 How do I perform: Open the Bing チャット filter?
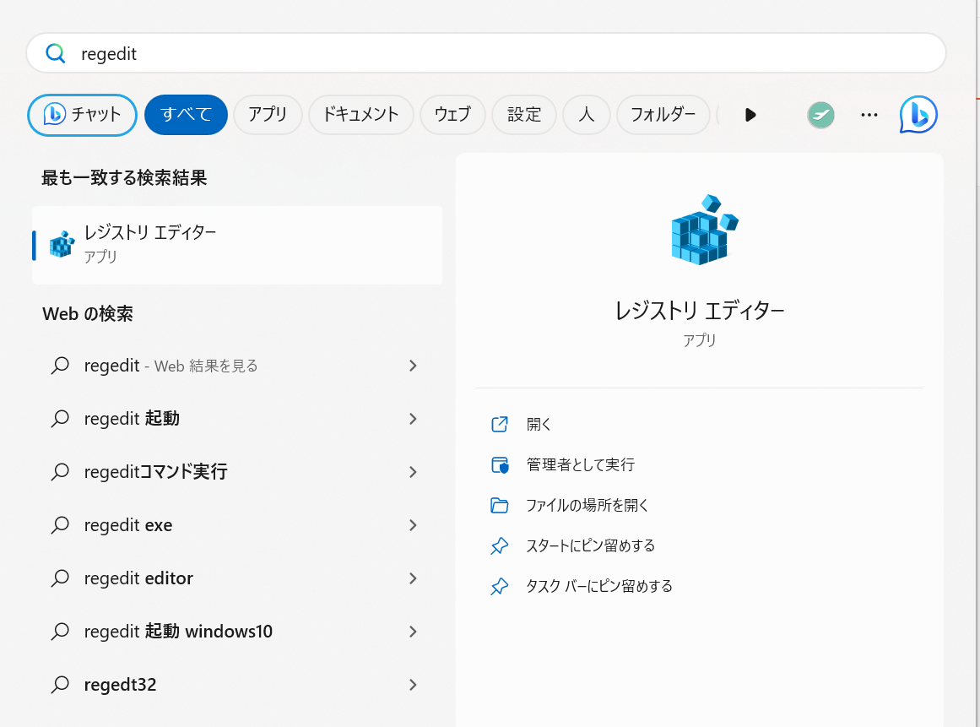point(82,115)
